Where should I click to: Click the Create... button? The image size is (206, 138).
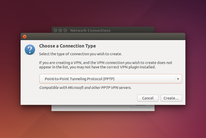point(171,98)
